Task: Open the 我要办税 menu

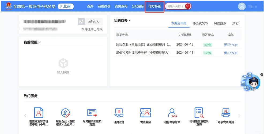Action: pos(104,6)
